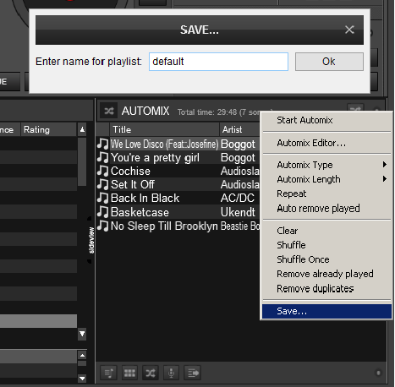The width and height of the screenshot is (395, 387).
Task: Toggle Repeat in the automix menu
Action: [x=291, y=193]
